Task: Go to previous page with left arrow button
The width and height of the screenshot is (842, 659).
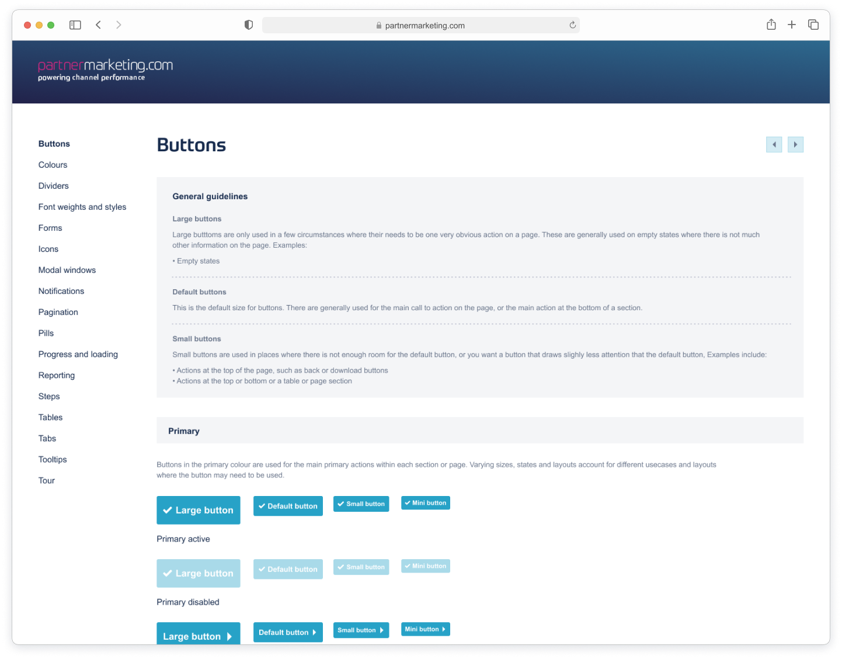Action: coord(774,144)
